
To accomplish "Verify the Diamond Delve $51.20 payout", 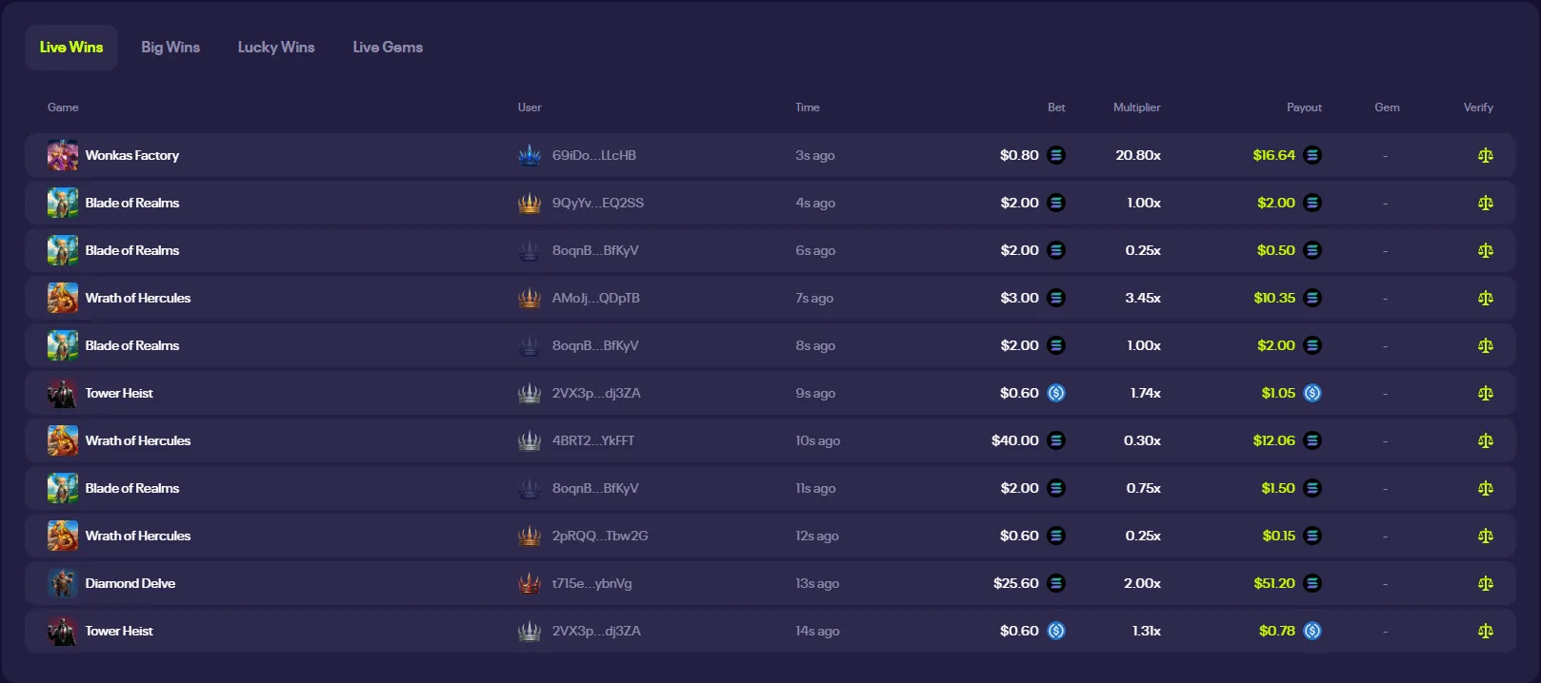I will [x=1485, y=583].
